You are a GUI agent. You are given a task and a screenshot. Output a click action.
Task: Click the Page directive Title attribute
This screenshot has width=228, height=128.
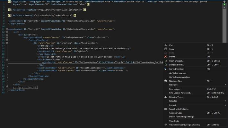tap(24, 2)
